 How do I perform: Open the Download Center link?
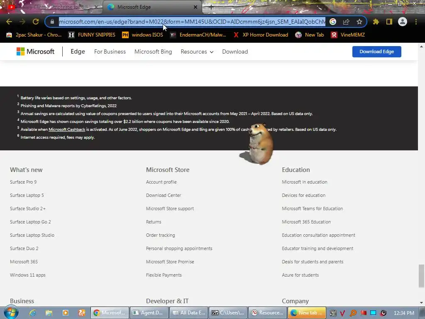pyautogui.click(x=164, y=195)
